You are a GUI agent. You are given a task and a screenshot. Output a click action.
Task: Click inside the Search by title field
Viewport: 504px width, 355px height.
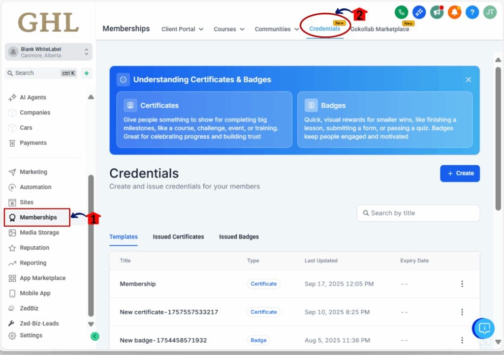pos(418,213)
